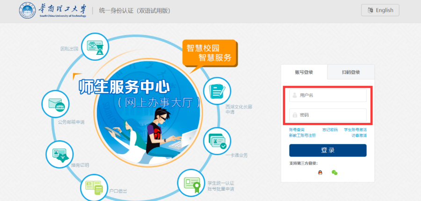The height and width of the screenshot is (201, 421).
Task: Open the 因私出国 service icon
Action: coord(95,47)
